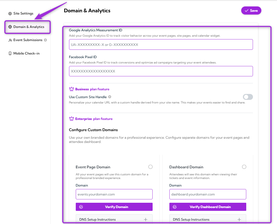
Task: Click the Event Submissions person icon
Action: click(x=10, y=40)
